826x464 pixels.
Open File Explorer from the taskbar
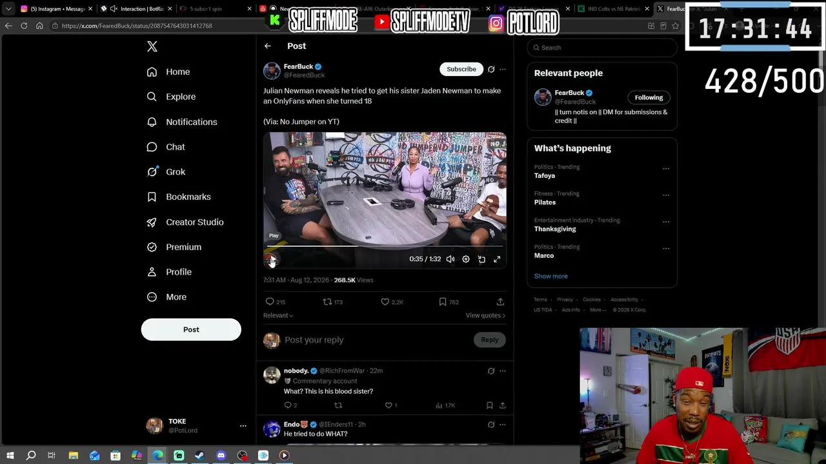coord(74,456)
